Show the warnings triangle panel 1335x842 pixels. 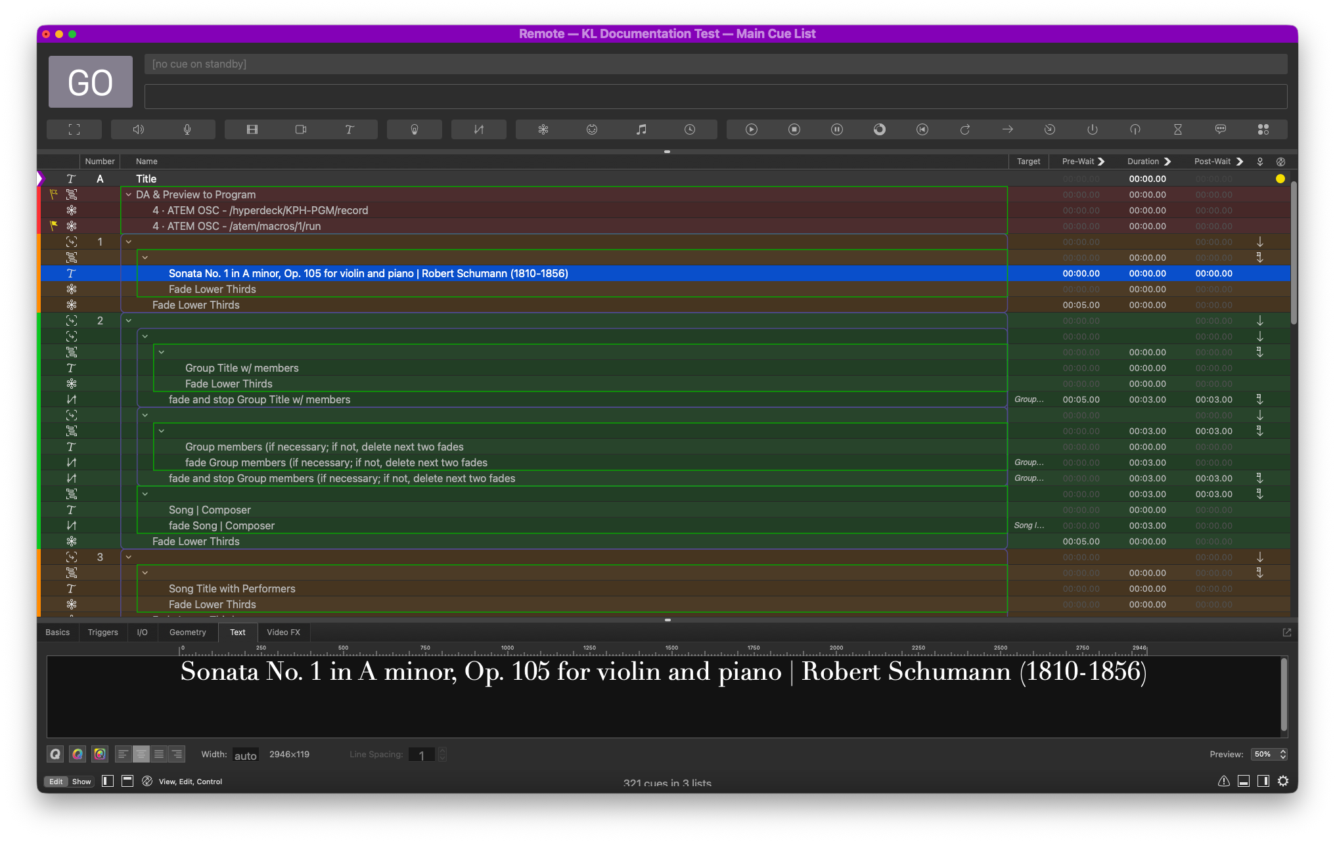coord(1224,781)
